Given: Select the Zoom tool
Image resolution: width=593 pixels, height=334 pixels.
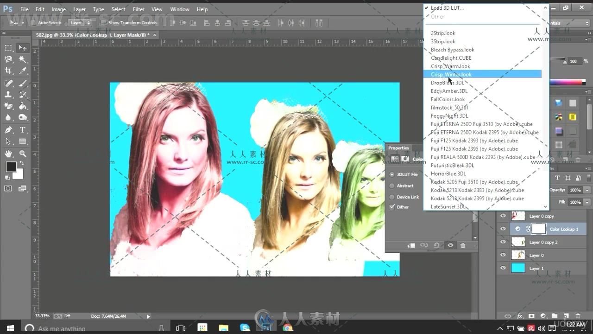Looking at the screenshot, I should [23, 154].
